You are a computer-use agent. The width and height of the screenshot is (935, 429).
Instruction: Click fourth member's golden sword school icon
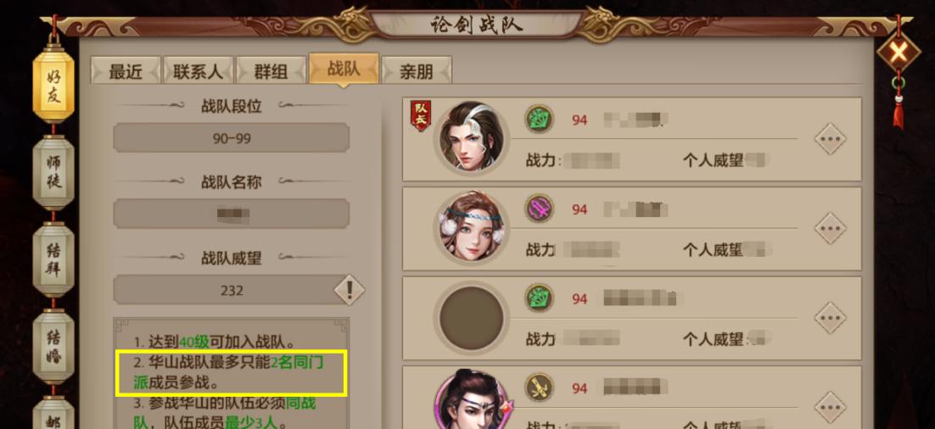(539, 388)
